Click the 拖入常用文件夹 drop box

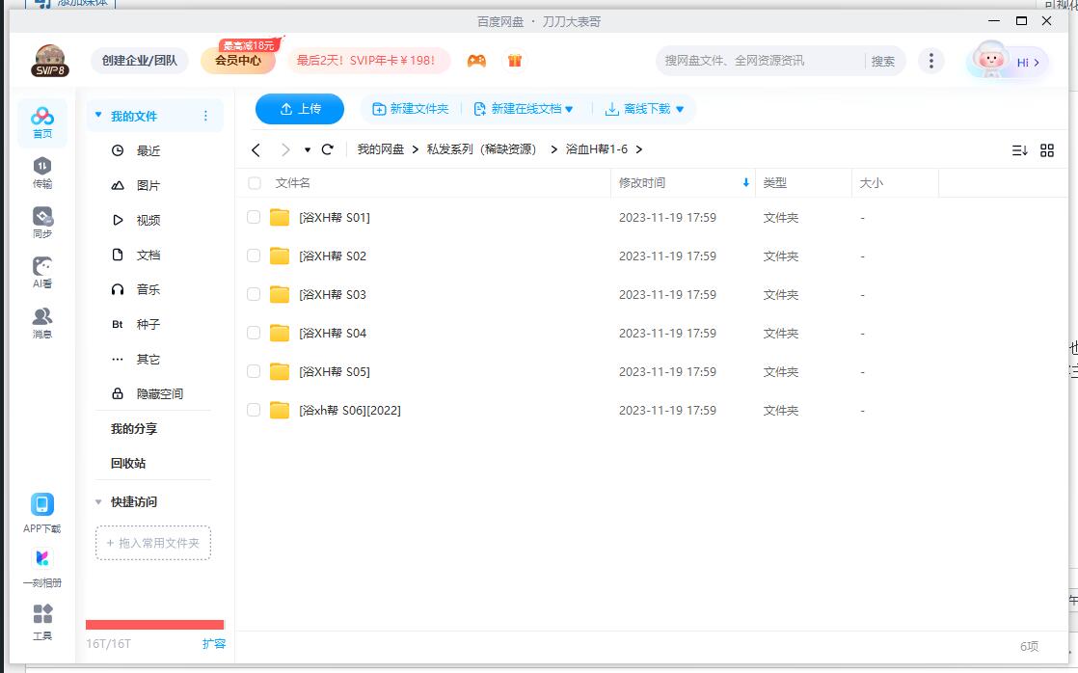coord(153,543)
